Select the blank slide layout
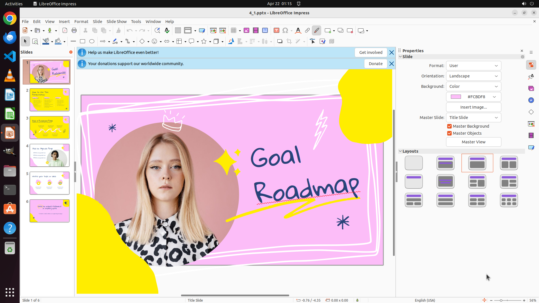The width and height of the screenshot is (539, 303). [x=414, y=163]
